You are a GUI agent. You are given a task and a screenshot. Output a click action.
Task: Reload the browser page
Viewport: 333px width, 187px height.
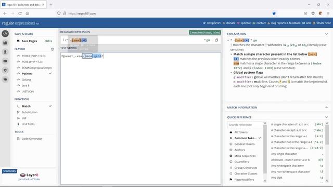pyautogui.click(x=20, y=14)
